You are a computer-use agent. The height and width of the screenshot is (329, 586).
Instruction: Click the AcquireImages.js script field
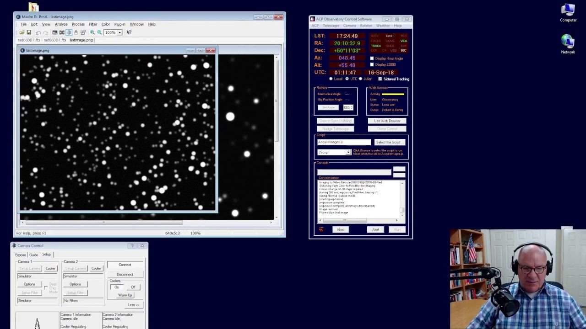(x=344, y=142)
